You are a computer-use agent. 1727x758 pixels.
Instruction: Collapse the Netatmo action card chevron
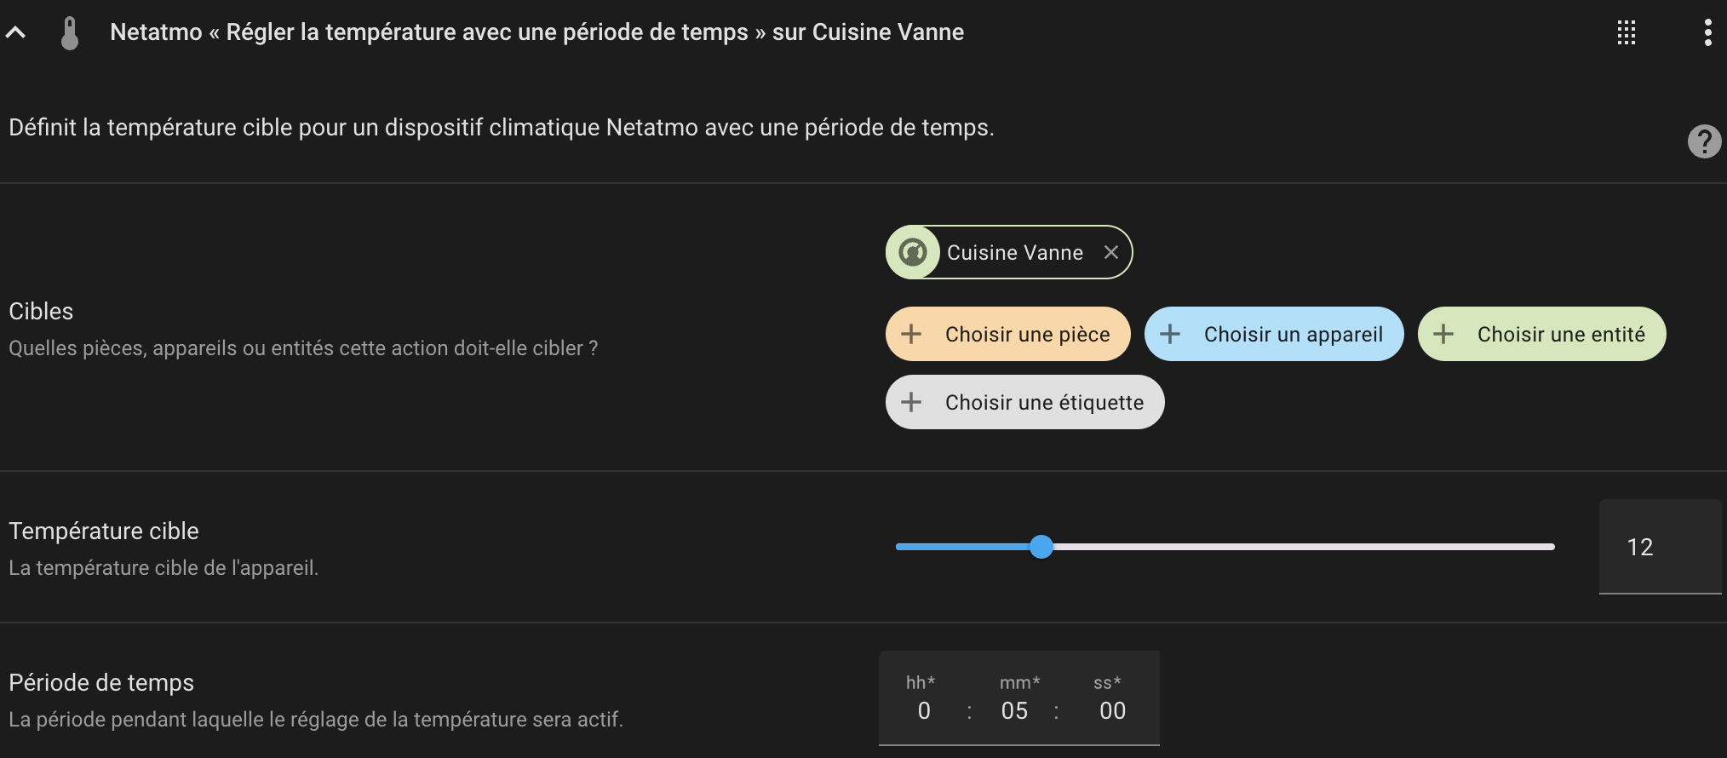click(x=15, y=33)
